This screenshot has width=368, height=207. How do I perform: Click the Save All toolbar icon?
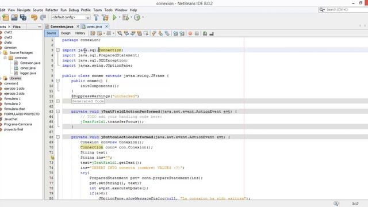click(x=23, y=17)
